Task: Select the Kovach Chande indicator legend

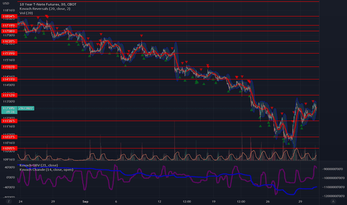Action: (46, 170)
